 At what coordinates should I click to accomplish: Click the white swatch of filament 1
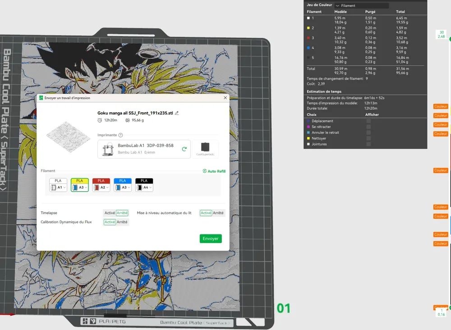308,18
